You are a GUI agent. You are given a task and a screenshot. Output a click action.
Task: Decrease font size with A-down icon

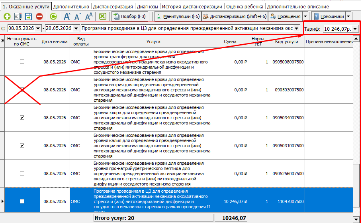(x=78, y=16)
